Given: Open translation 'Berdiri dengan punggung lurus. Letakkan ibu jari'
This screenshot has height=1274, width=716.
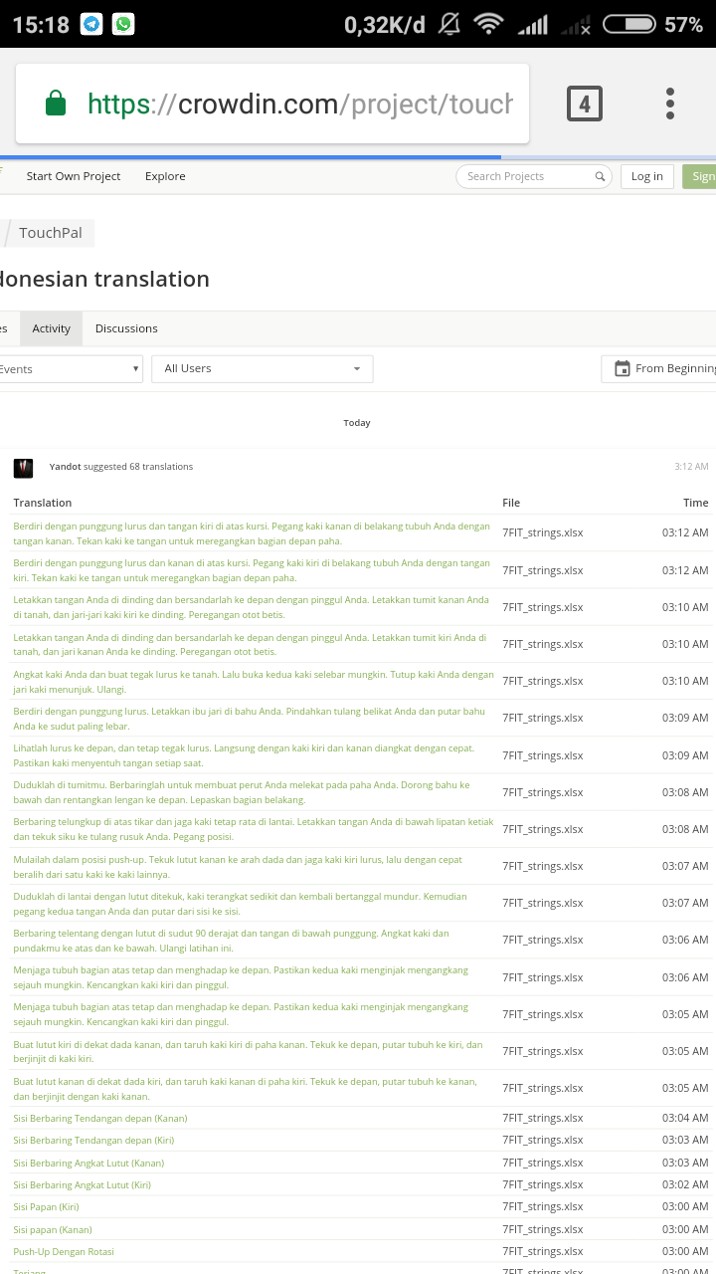Looking at the screenshot, I should pyautogui.click(x=250, y=718).
